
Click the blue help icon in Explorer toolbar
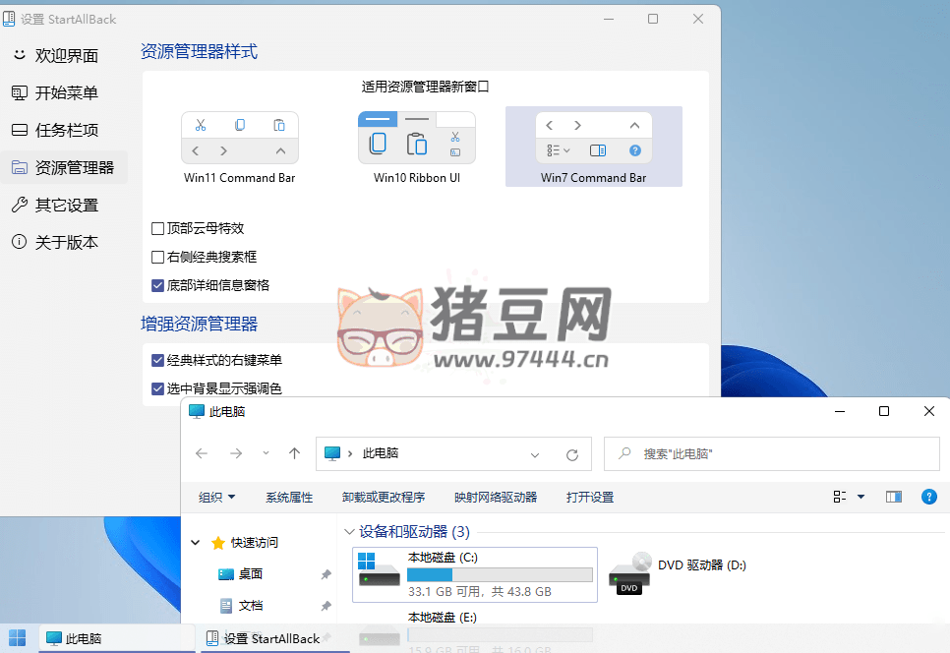(x=929, y=497)
